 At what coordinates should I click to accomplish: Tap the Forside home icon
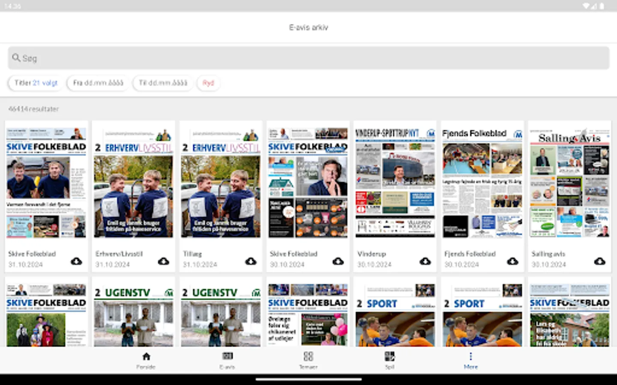pyautogui.click(x=146, y=356)
